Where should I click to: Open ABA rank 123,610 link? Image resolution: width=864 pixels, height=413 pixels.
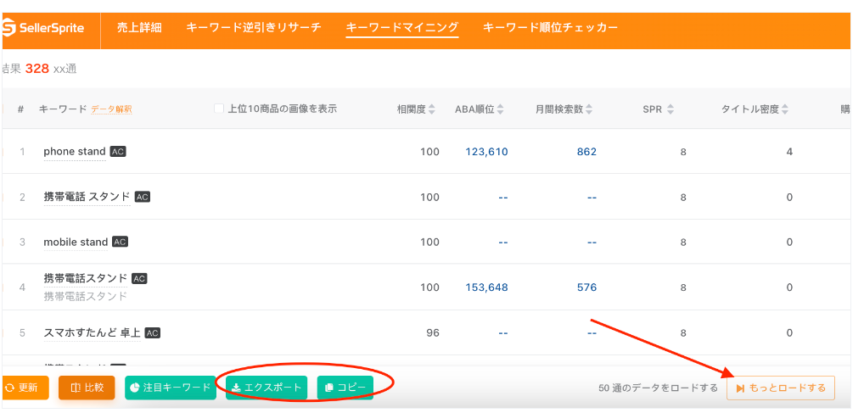(x=486, y=152)
